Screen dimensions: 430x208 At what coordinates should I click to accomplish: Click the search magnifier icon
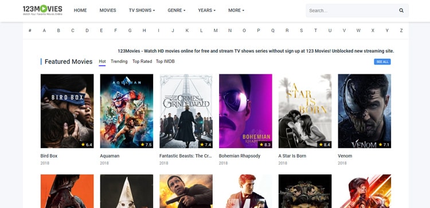(401, 10)
